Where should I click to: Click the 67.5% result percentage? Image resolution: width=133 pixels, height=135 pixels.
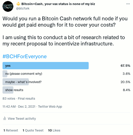[x=125, y=65]
